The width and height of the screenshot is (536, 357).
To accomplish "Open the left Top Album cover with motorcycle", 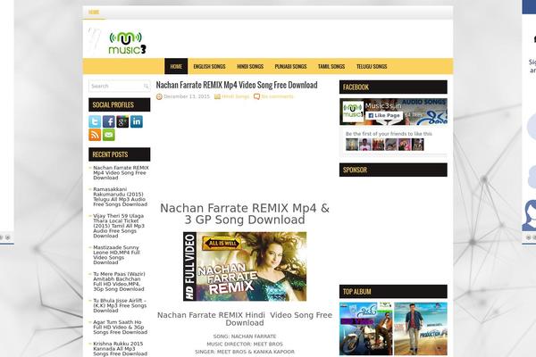I will [365, 328].
